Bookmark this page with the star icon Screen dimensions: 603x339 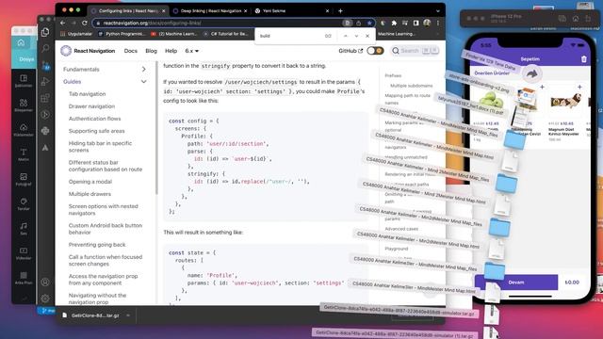click(x=369, y=23)
